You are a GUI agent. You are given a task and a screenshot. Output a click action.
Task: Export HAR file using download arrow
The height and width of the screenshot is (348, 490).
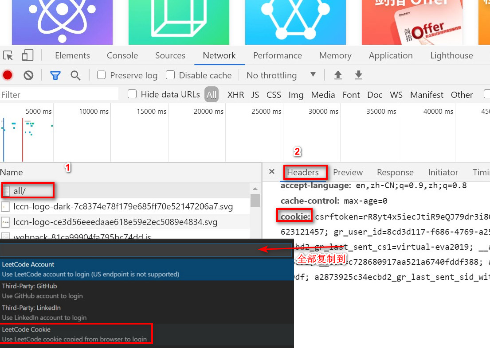(358, 75)
